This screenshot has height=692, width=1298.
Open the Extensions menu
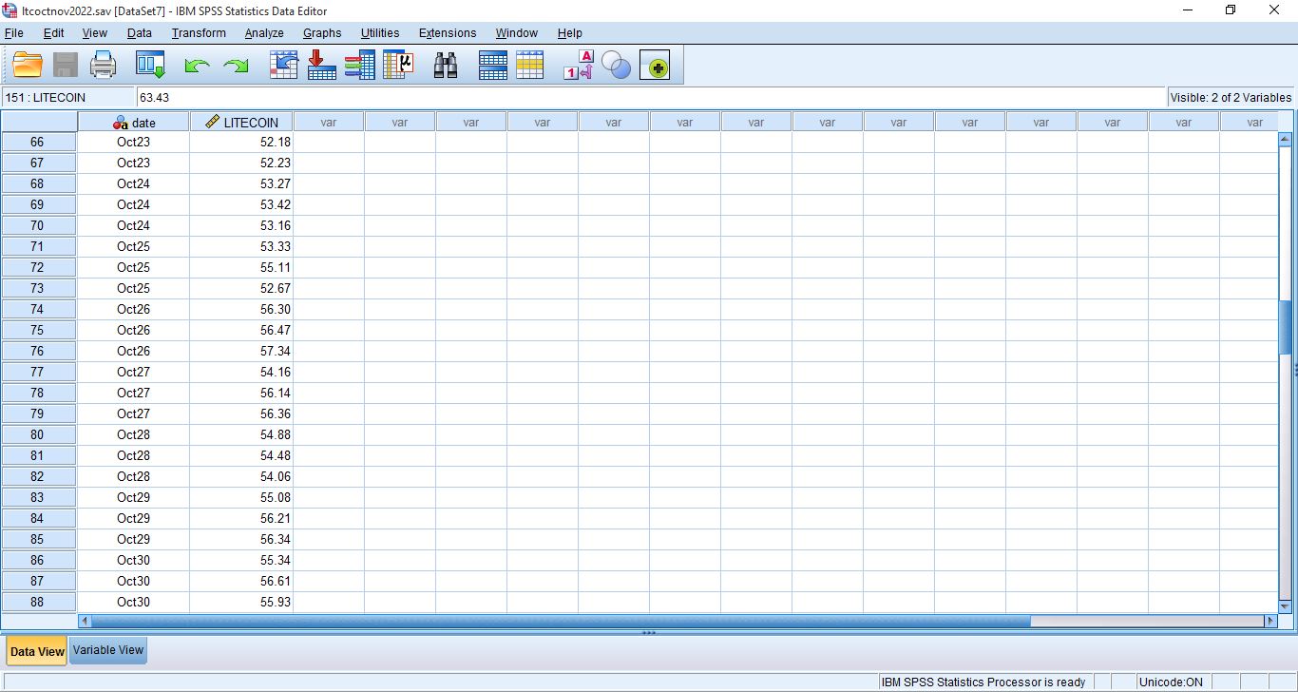pos(448,32)
